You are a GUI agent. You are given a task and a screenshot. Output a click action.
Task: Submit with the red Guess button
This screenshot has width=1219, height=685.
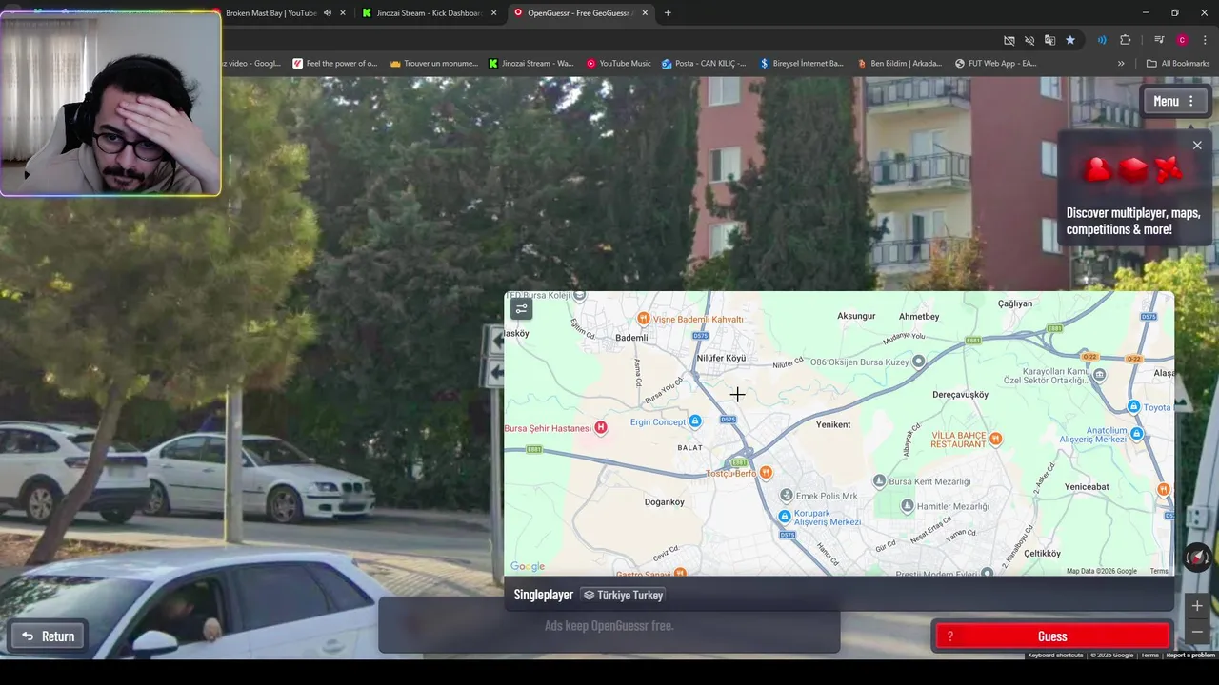[1052, 636]
